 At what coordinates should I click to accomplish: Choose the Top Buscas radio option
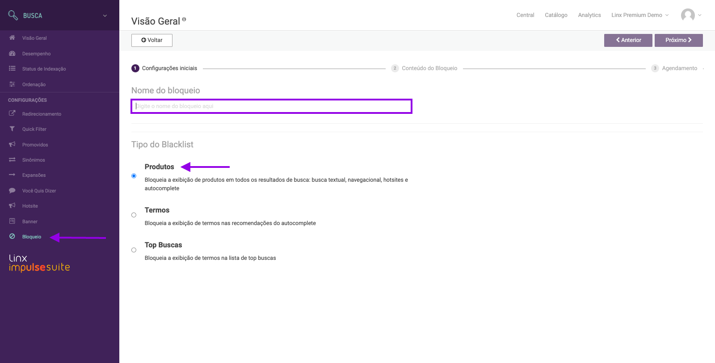pos(134,250)
